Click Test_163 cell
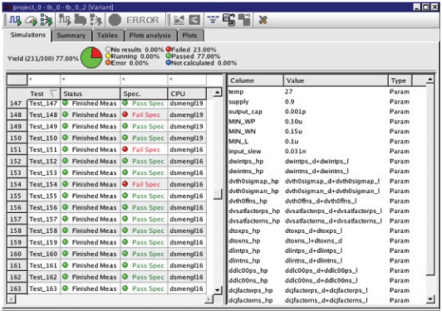This screenshot has width=442, height=315. point(43,288)
